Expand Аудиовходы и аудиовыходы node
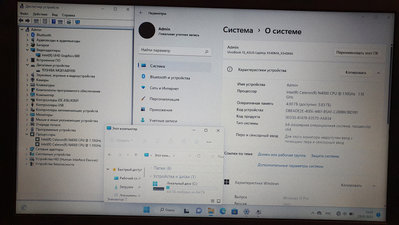Image resolution: width=399 pixels, height=225 pixels. [28, 40]
